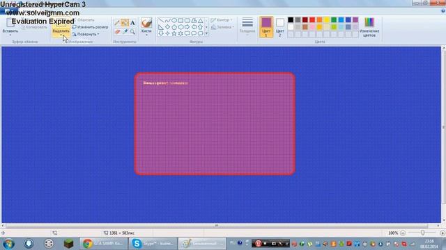Pick the bright red color swatch
This screenshot has height=250, width=446.
tap(312, 20)
